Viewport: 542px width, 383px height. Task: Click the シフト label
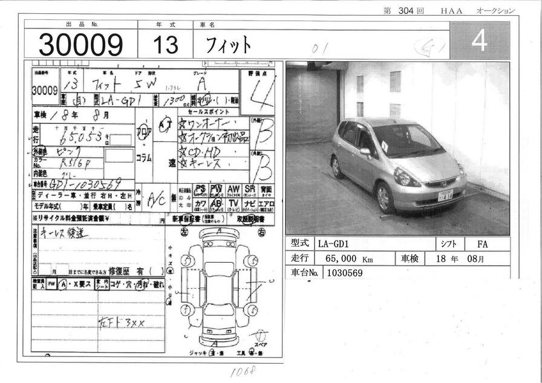click(448, 244)
